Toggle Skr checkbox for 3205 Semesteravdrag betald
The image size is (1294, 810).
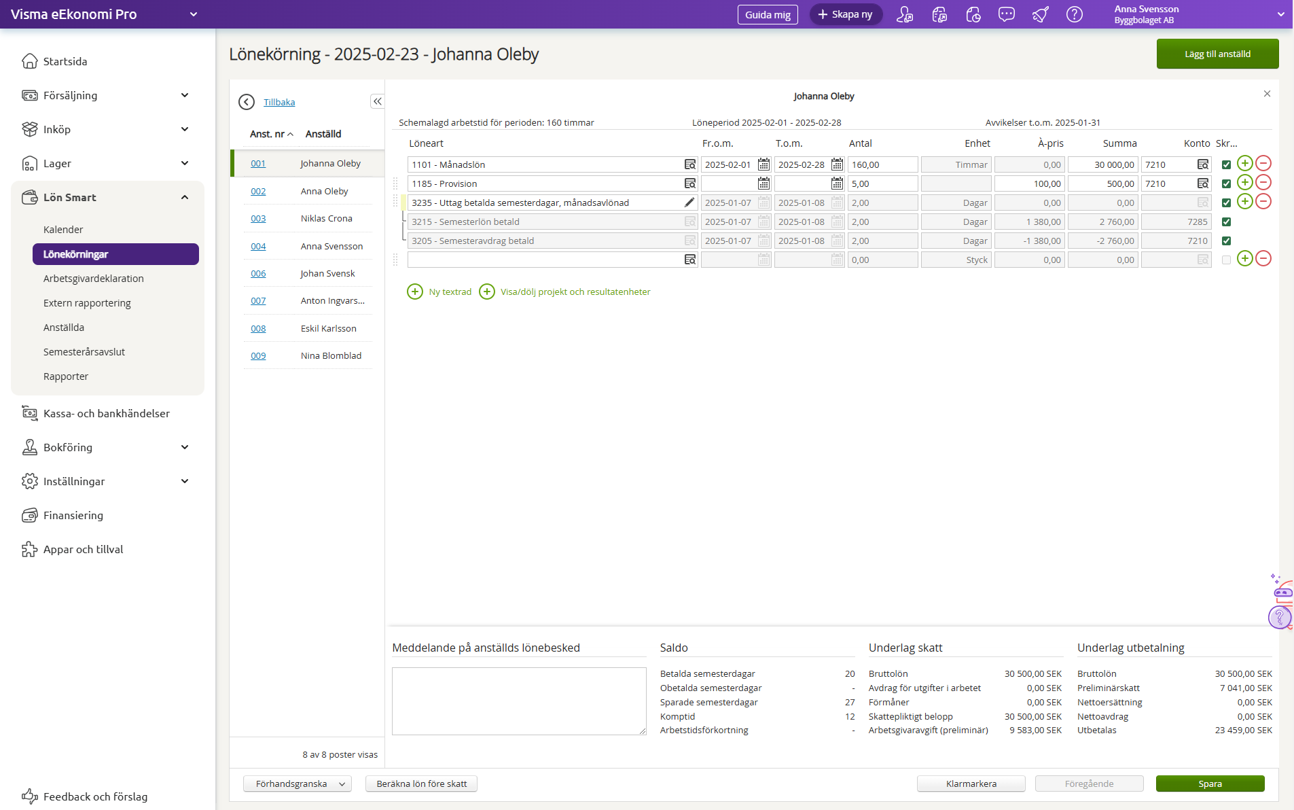click(x=1226, y=241)
